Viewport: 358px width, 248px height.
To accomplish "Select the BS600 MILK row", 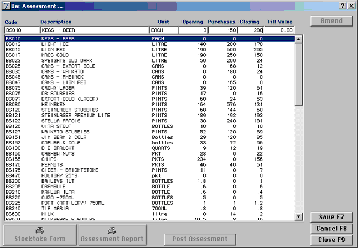I will click(150, 214).
